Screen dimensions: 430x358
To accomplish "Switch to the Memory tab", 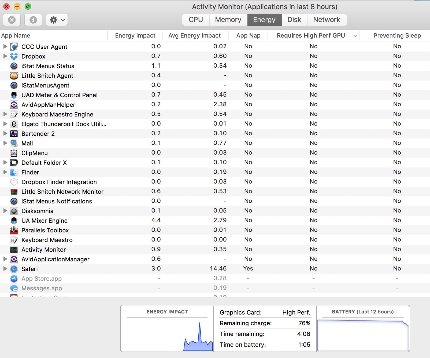I will pyautogui.click(x=228, y=20).
